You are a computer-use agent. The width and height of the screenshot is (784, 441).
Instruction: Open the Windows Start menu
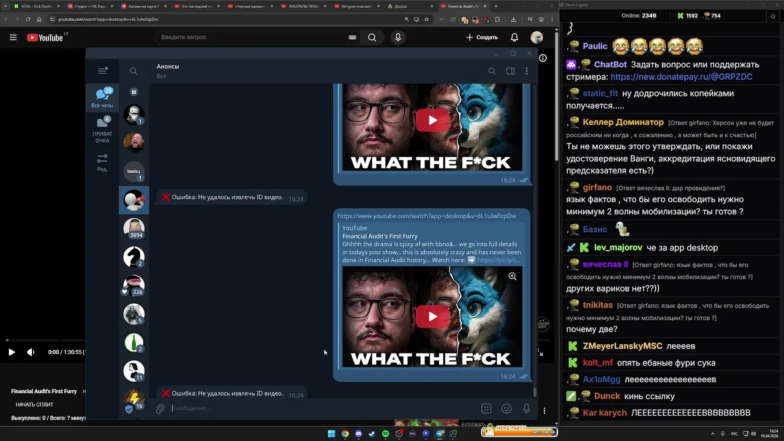331,434
